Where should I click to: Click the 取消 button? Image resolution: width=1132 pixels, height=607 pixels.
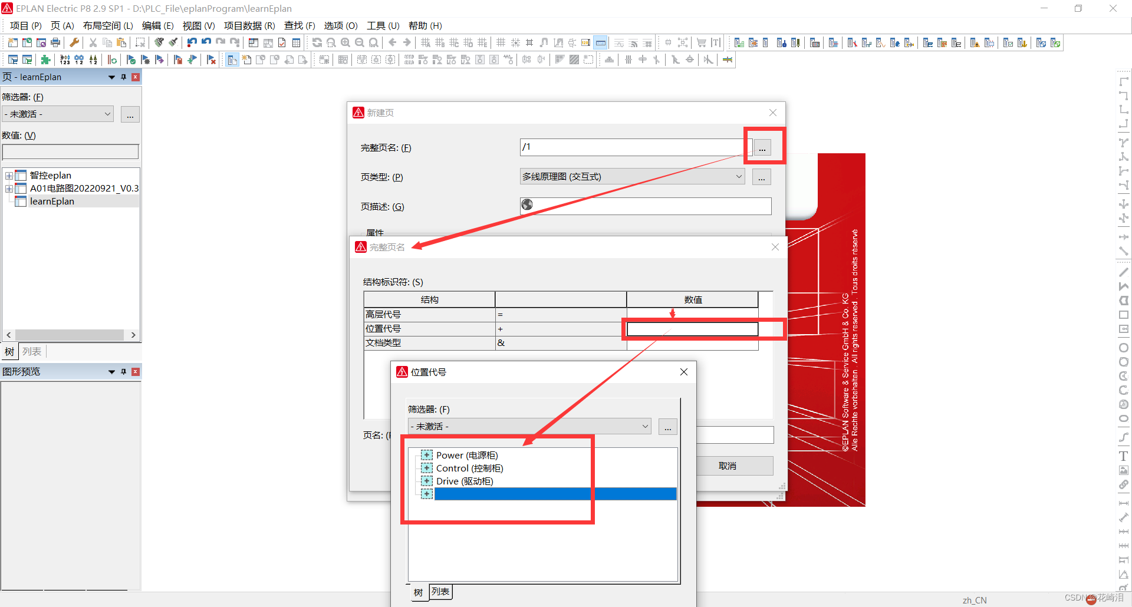coord(735,466)
